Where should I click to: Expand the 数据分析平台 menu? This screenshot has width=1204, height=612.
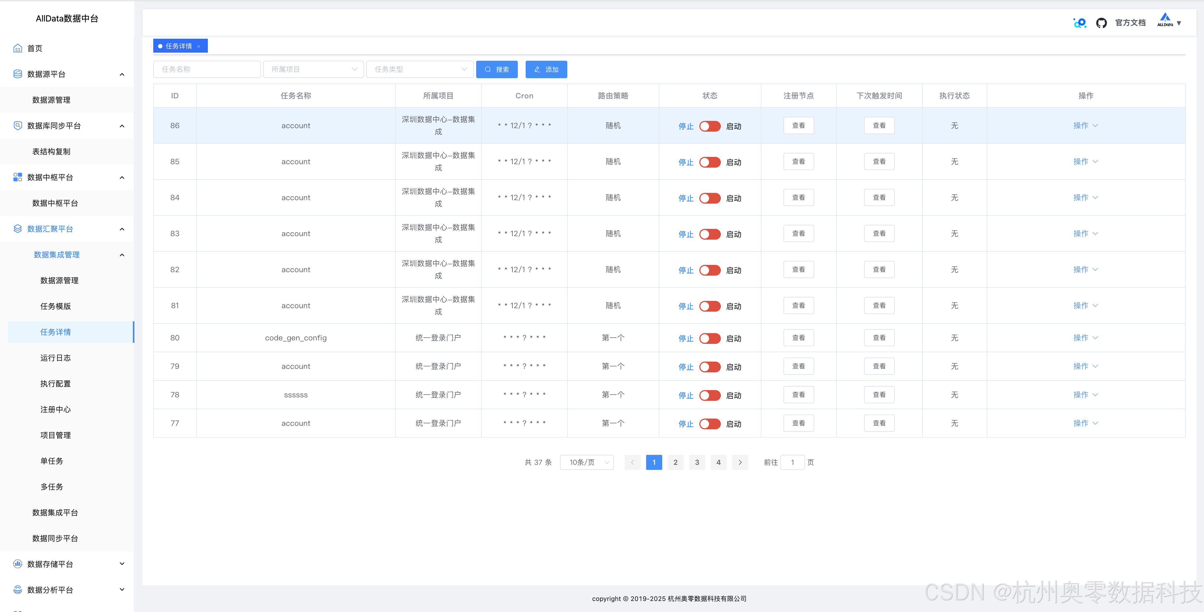(x=122, y=589)
